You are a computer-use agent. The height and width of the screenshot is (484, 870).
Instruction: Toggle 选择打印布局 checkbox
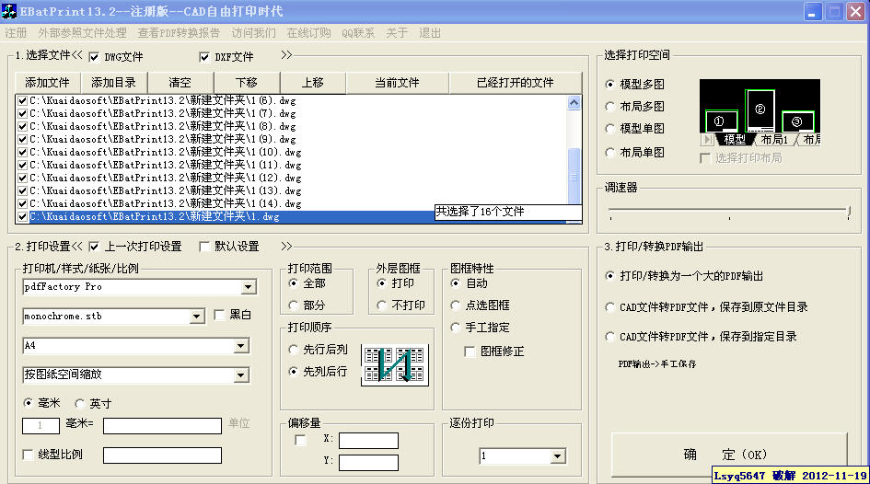point(705,158)
